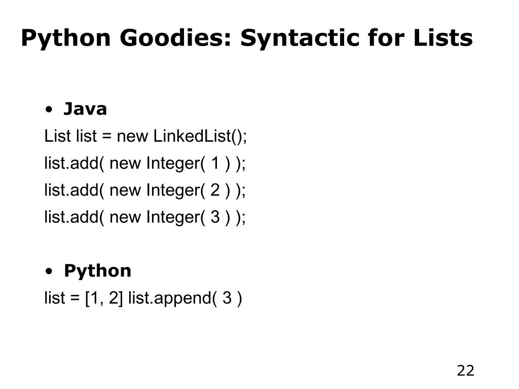Screen dimensions: 519x389
Task: Click the bullet dot before Python
Action: [x=49, y=271]
